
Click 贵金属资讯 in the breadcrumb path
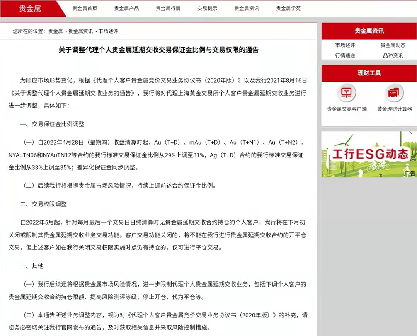pos(80,31)
